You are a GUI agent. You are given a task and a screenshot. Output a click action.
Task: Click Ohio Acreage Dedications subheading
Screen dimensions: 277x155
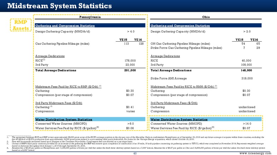pyautogui.click(x=165, y=56)
